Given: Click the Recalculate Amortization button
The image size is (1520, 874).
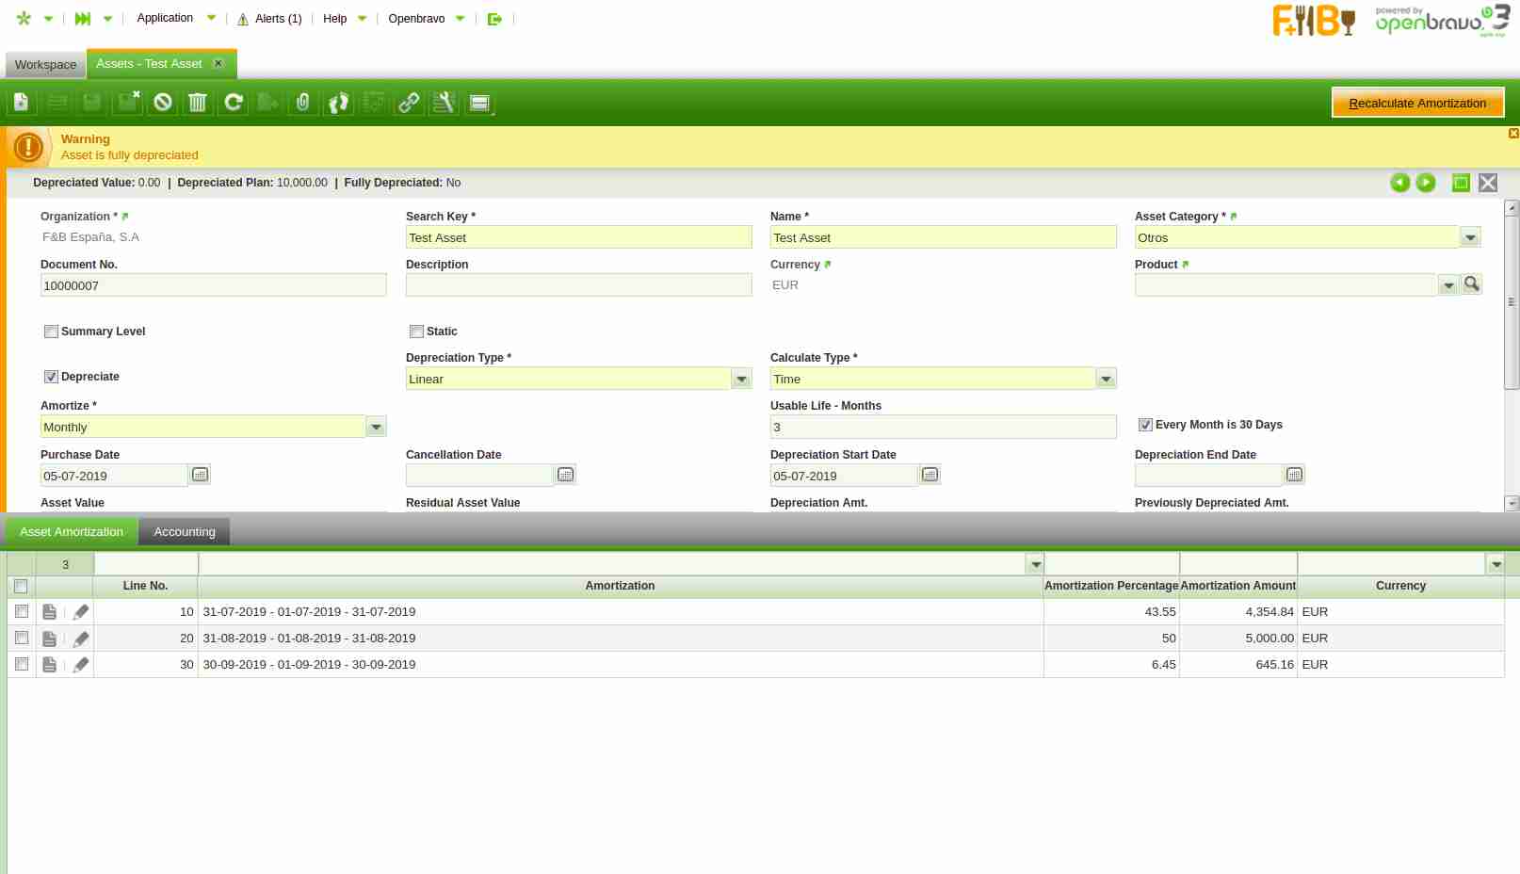Looking at the screenshot, I should 1416,103.
